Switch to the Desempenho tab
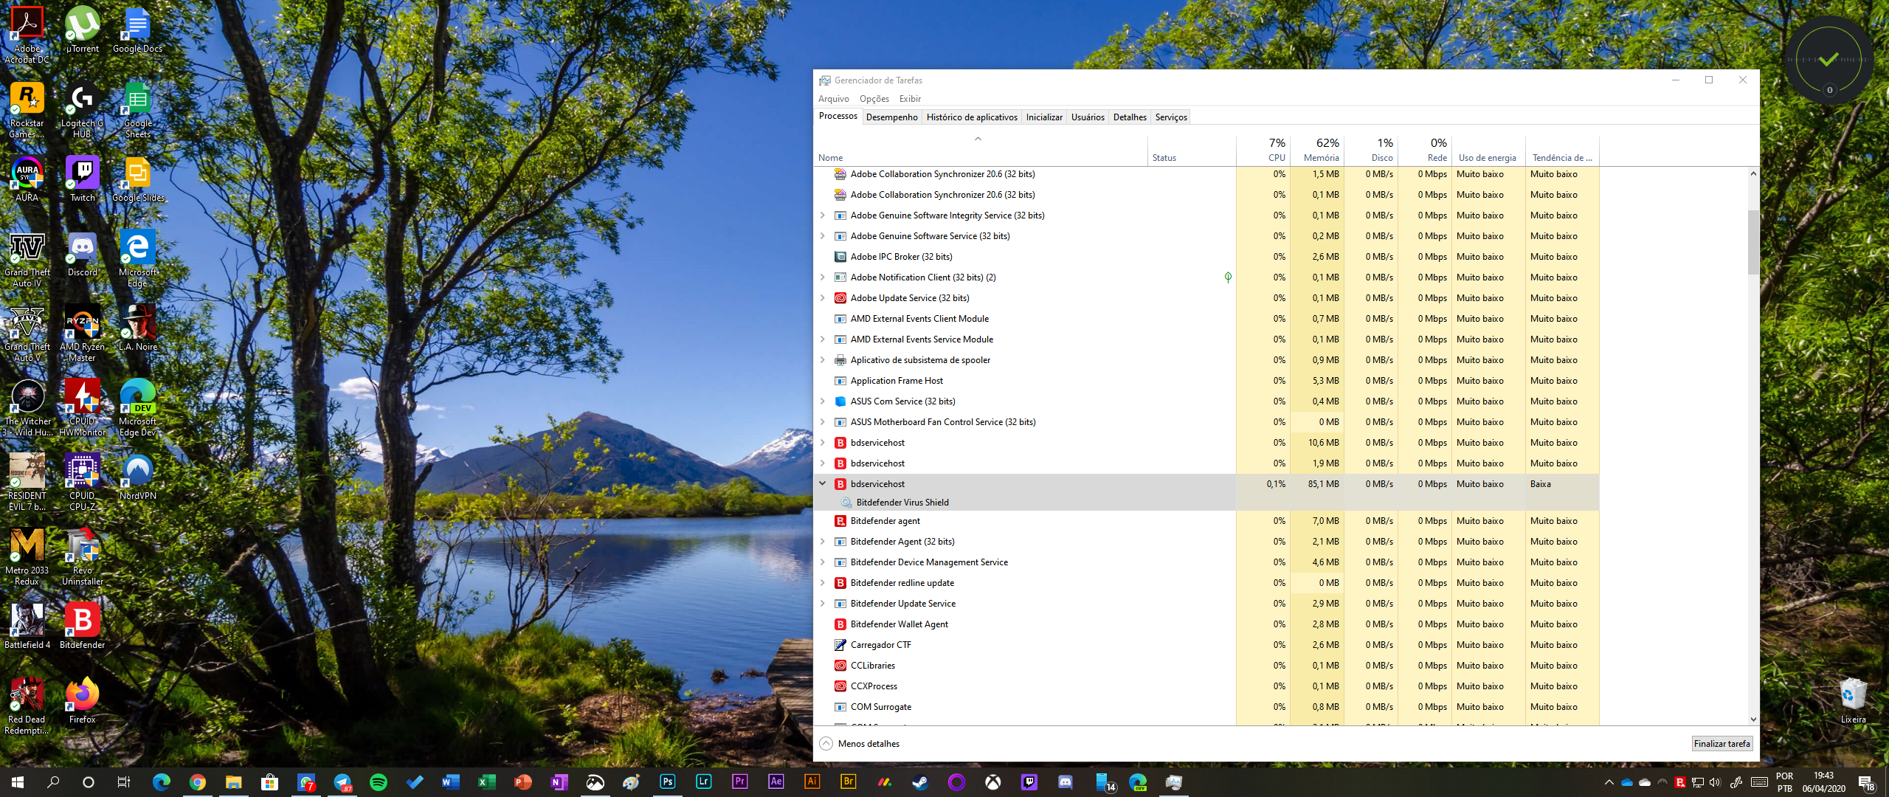 [x=891, y=117]
